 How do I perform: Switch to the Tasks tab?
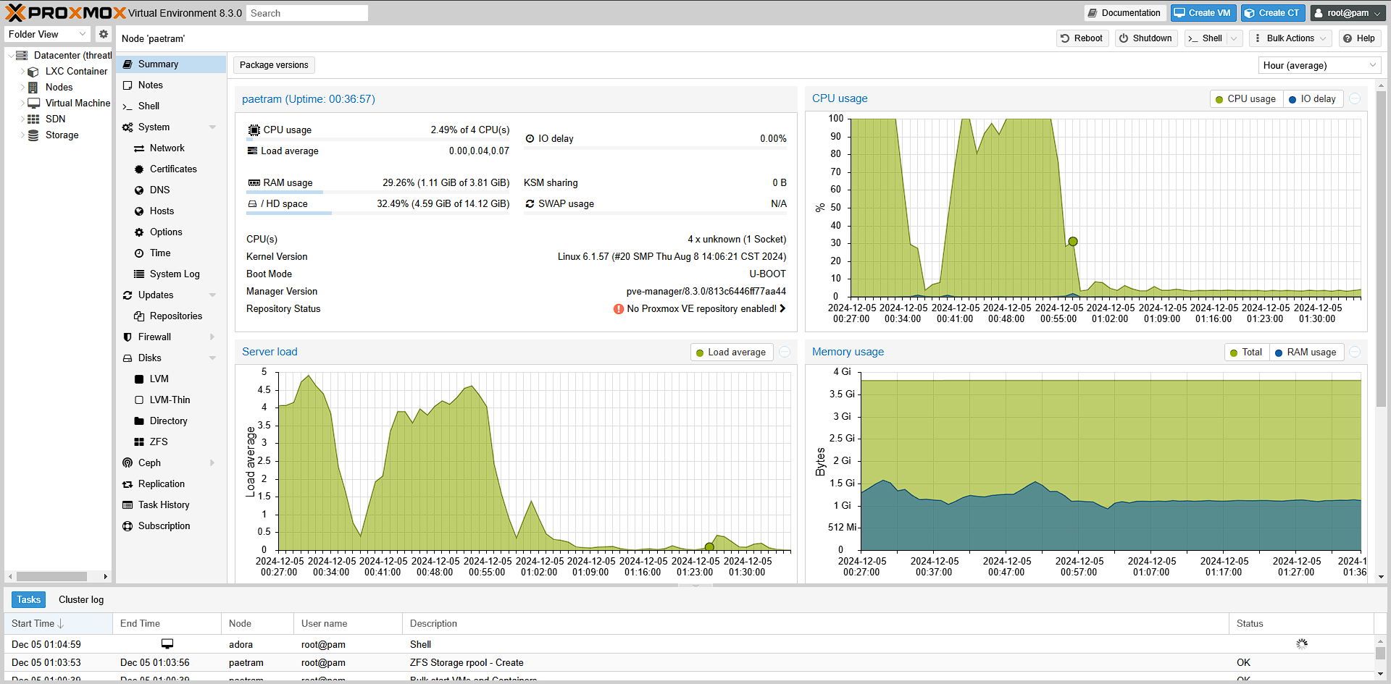29,600
